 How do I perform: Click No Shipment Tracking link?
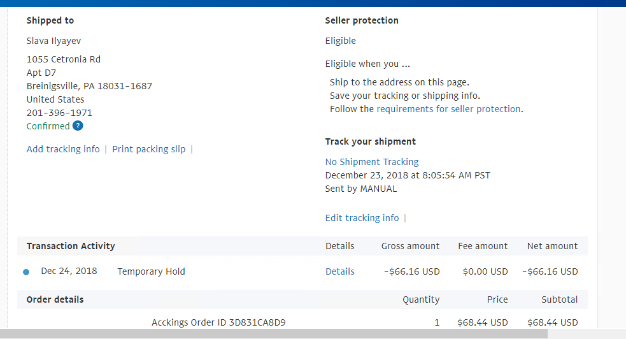[x=372, y=162]
